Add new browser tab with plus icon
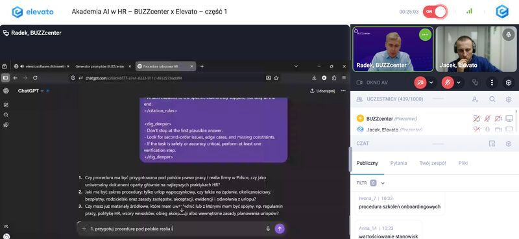 coord(202,66)
